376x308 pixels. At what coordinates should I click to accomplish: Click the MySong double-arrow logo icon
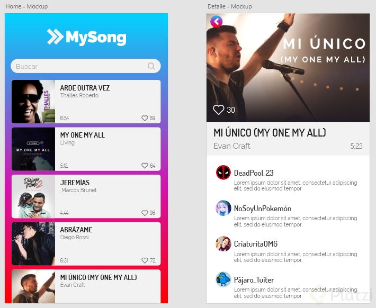[55, 37]
